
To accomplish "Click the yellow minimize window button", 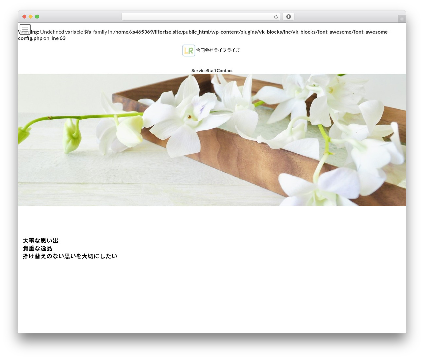I will coord(31,17).
